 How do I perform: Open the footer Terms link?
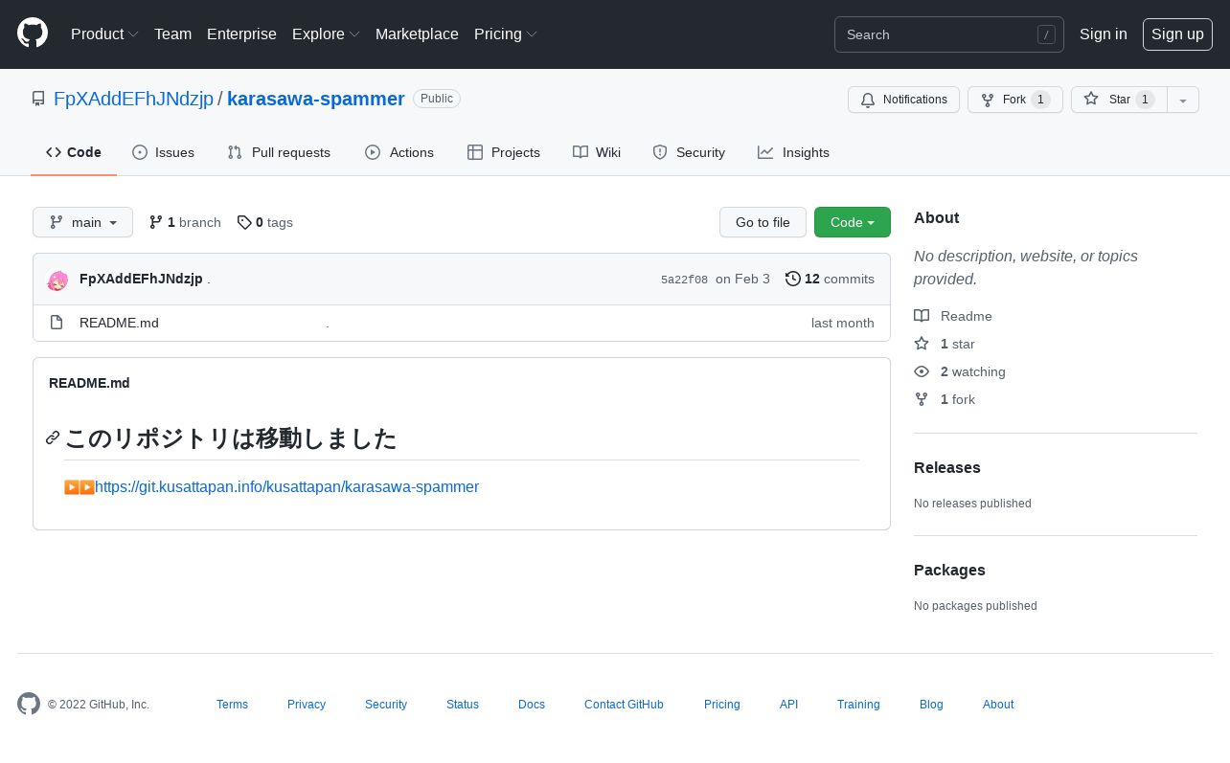pos(232,705)
